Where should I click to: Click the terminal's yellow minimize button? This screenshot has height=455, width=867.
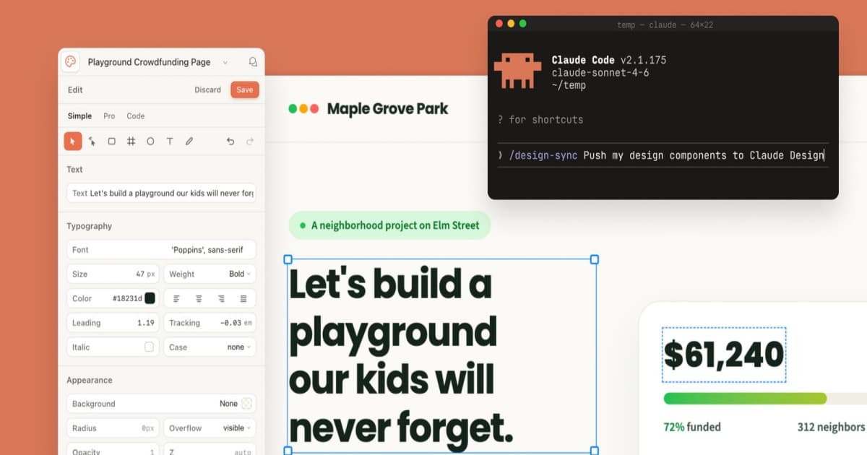click(x=511, y=24)
